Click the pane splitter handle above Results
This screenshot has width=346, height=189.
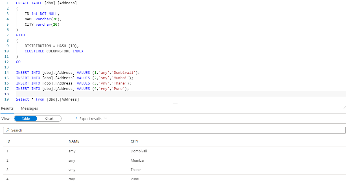(175, 103)
